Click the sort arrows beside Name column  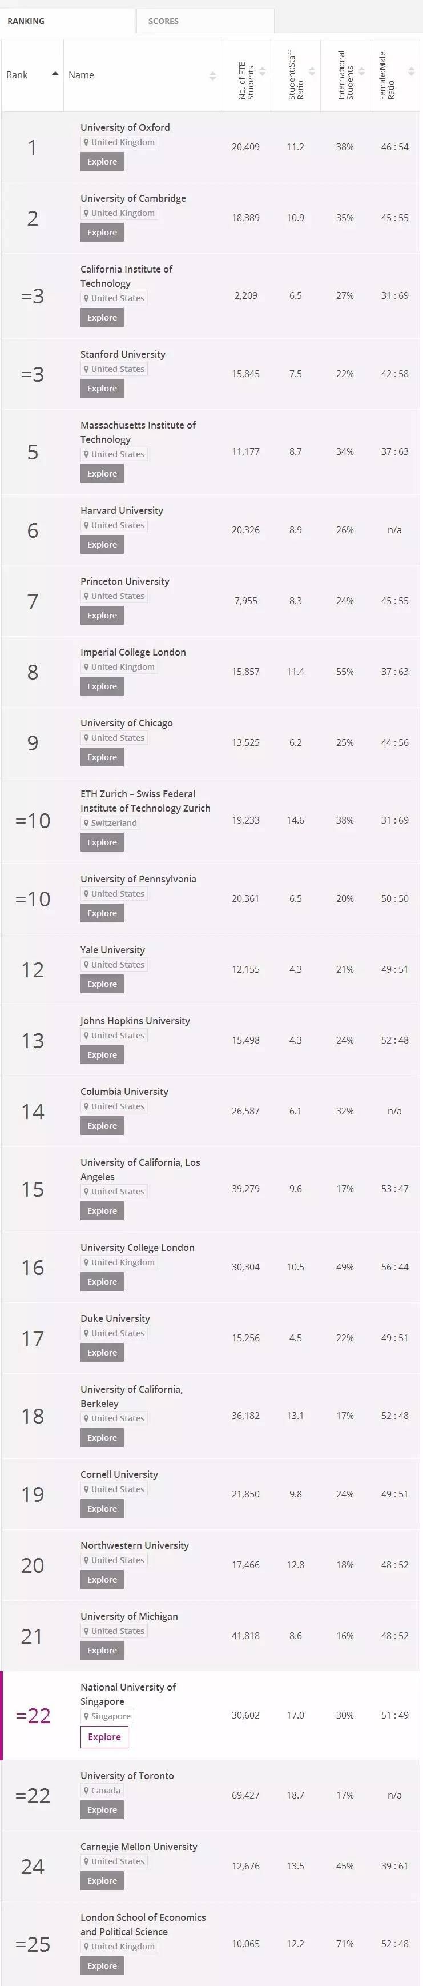click(x=214, y=75)
